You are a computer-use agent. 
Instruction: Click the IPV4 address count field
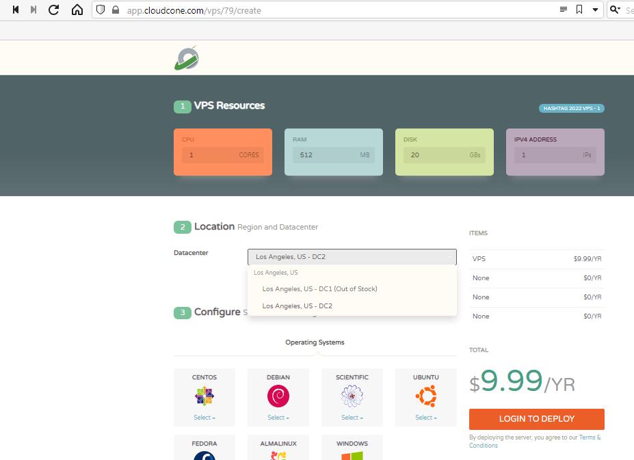pyautogui.click(x=555, y=155)
